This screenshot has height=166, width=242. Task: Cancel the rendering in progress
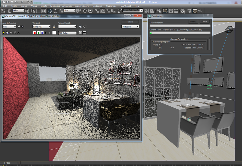(x=204, y=22)
